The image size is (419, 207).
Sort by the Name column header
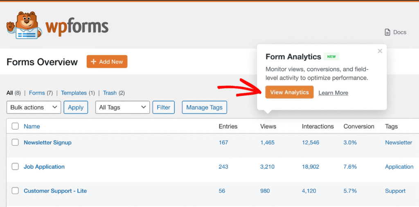click(x=32, y=126)
